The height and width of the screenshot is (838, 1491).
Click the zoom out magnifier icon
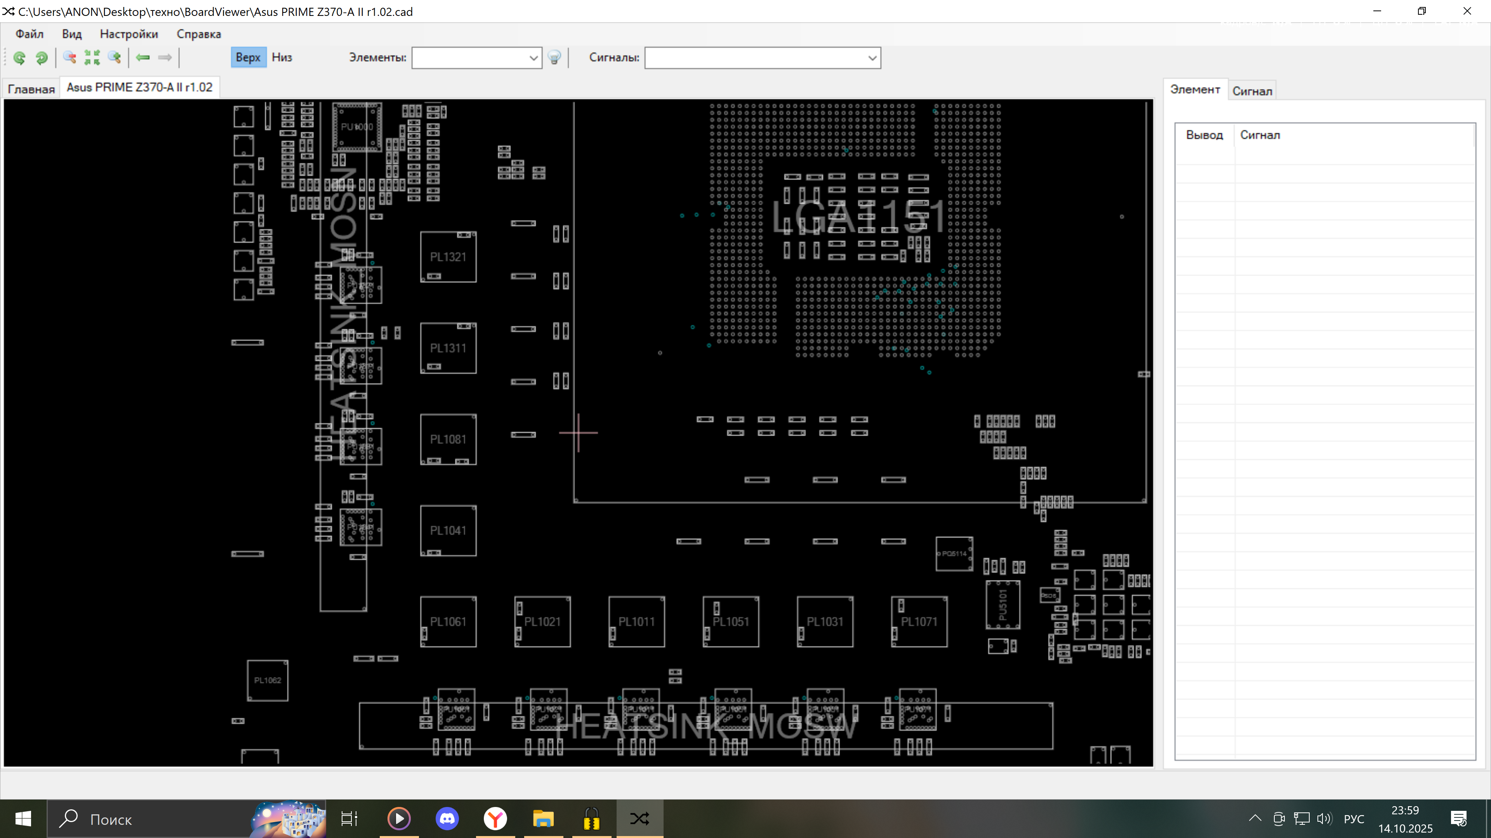pos(70,57)
